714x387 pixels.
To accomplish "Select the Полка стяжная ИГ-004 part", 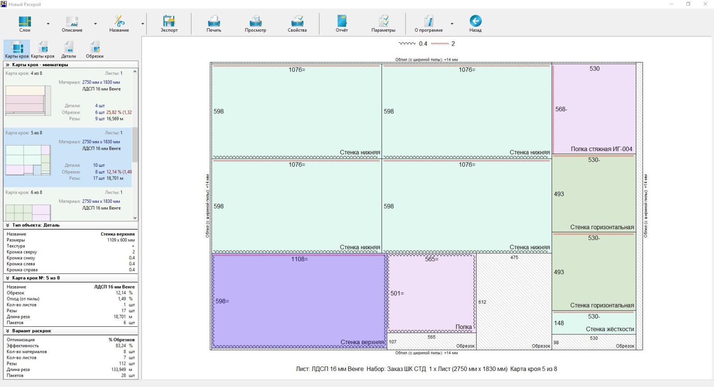I will pyautogui.click(x=594, y=109).
